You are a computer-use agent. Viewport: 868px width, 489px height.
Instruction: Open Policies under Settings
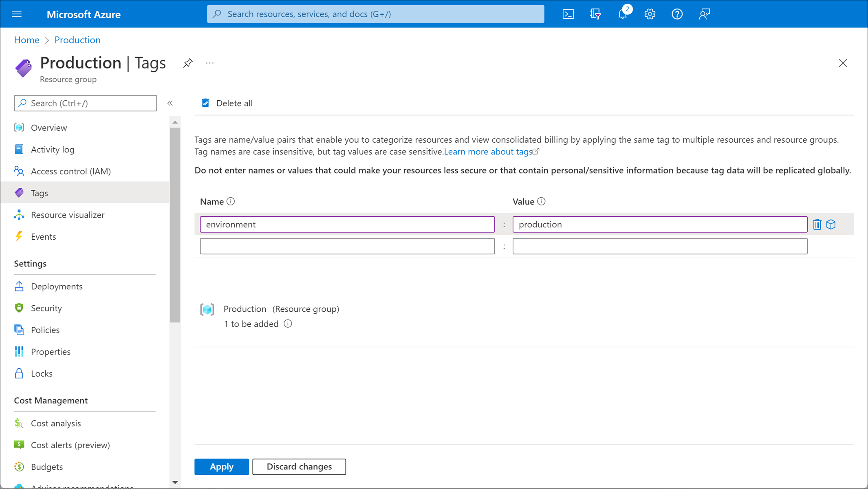[x=85, y=330]
